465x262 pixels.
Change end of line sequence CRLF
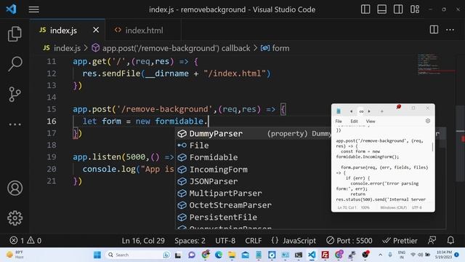[x=254, y=241]
